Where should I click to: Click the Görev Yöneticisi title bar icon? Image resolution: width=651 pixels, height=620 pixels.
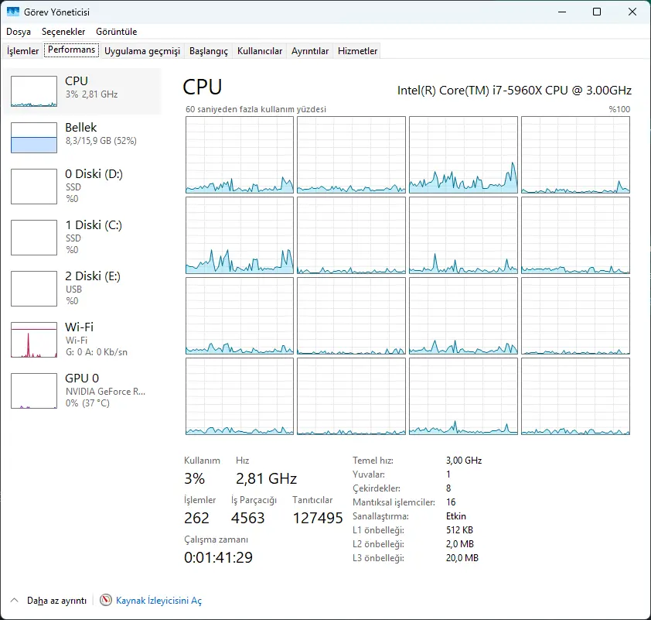click(13, 12)
